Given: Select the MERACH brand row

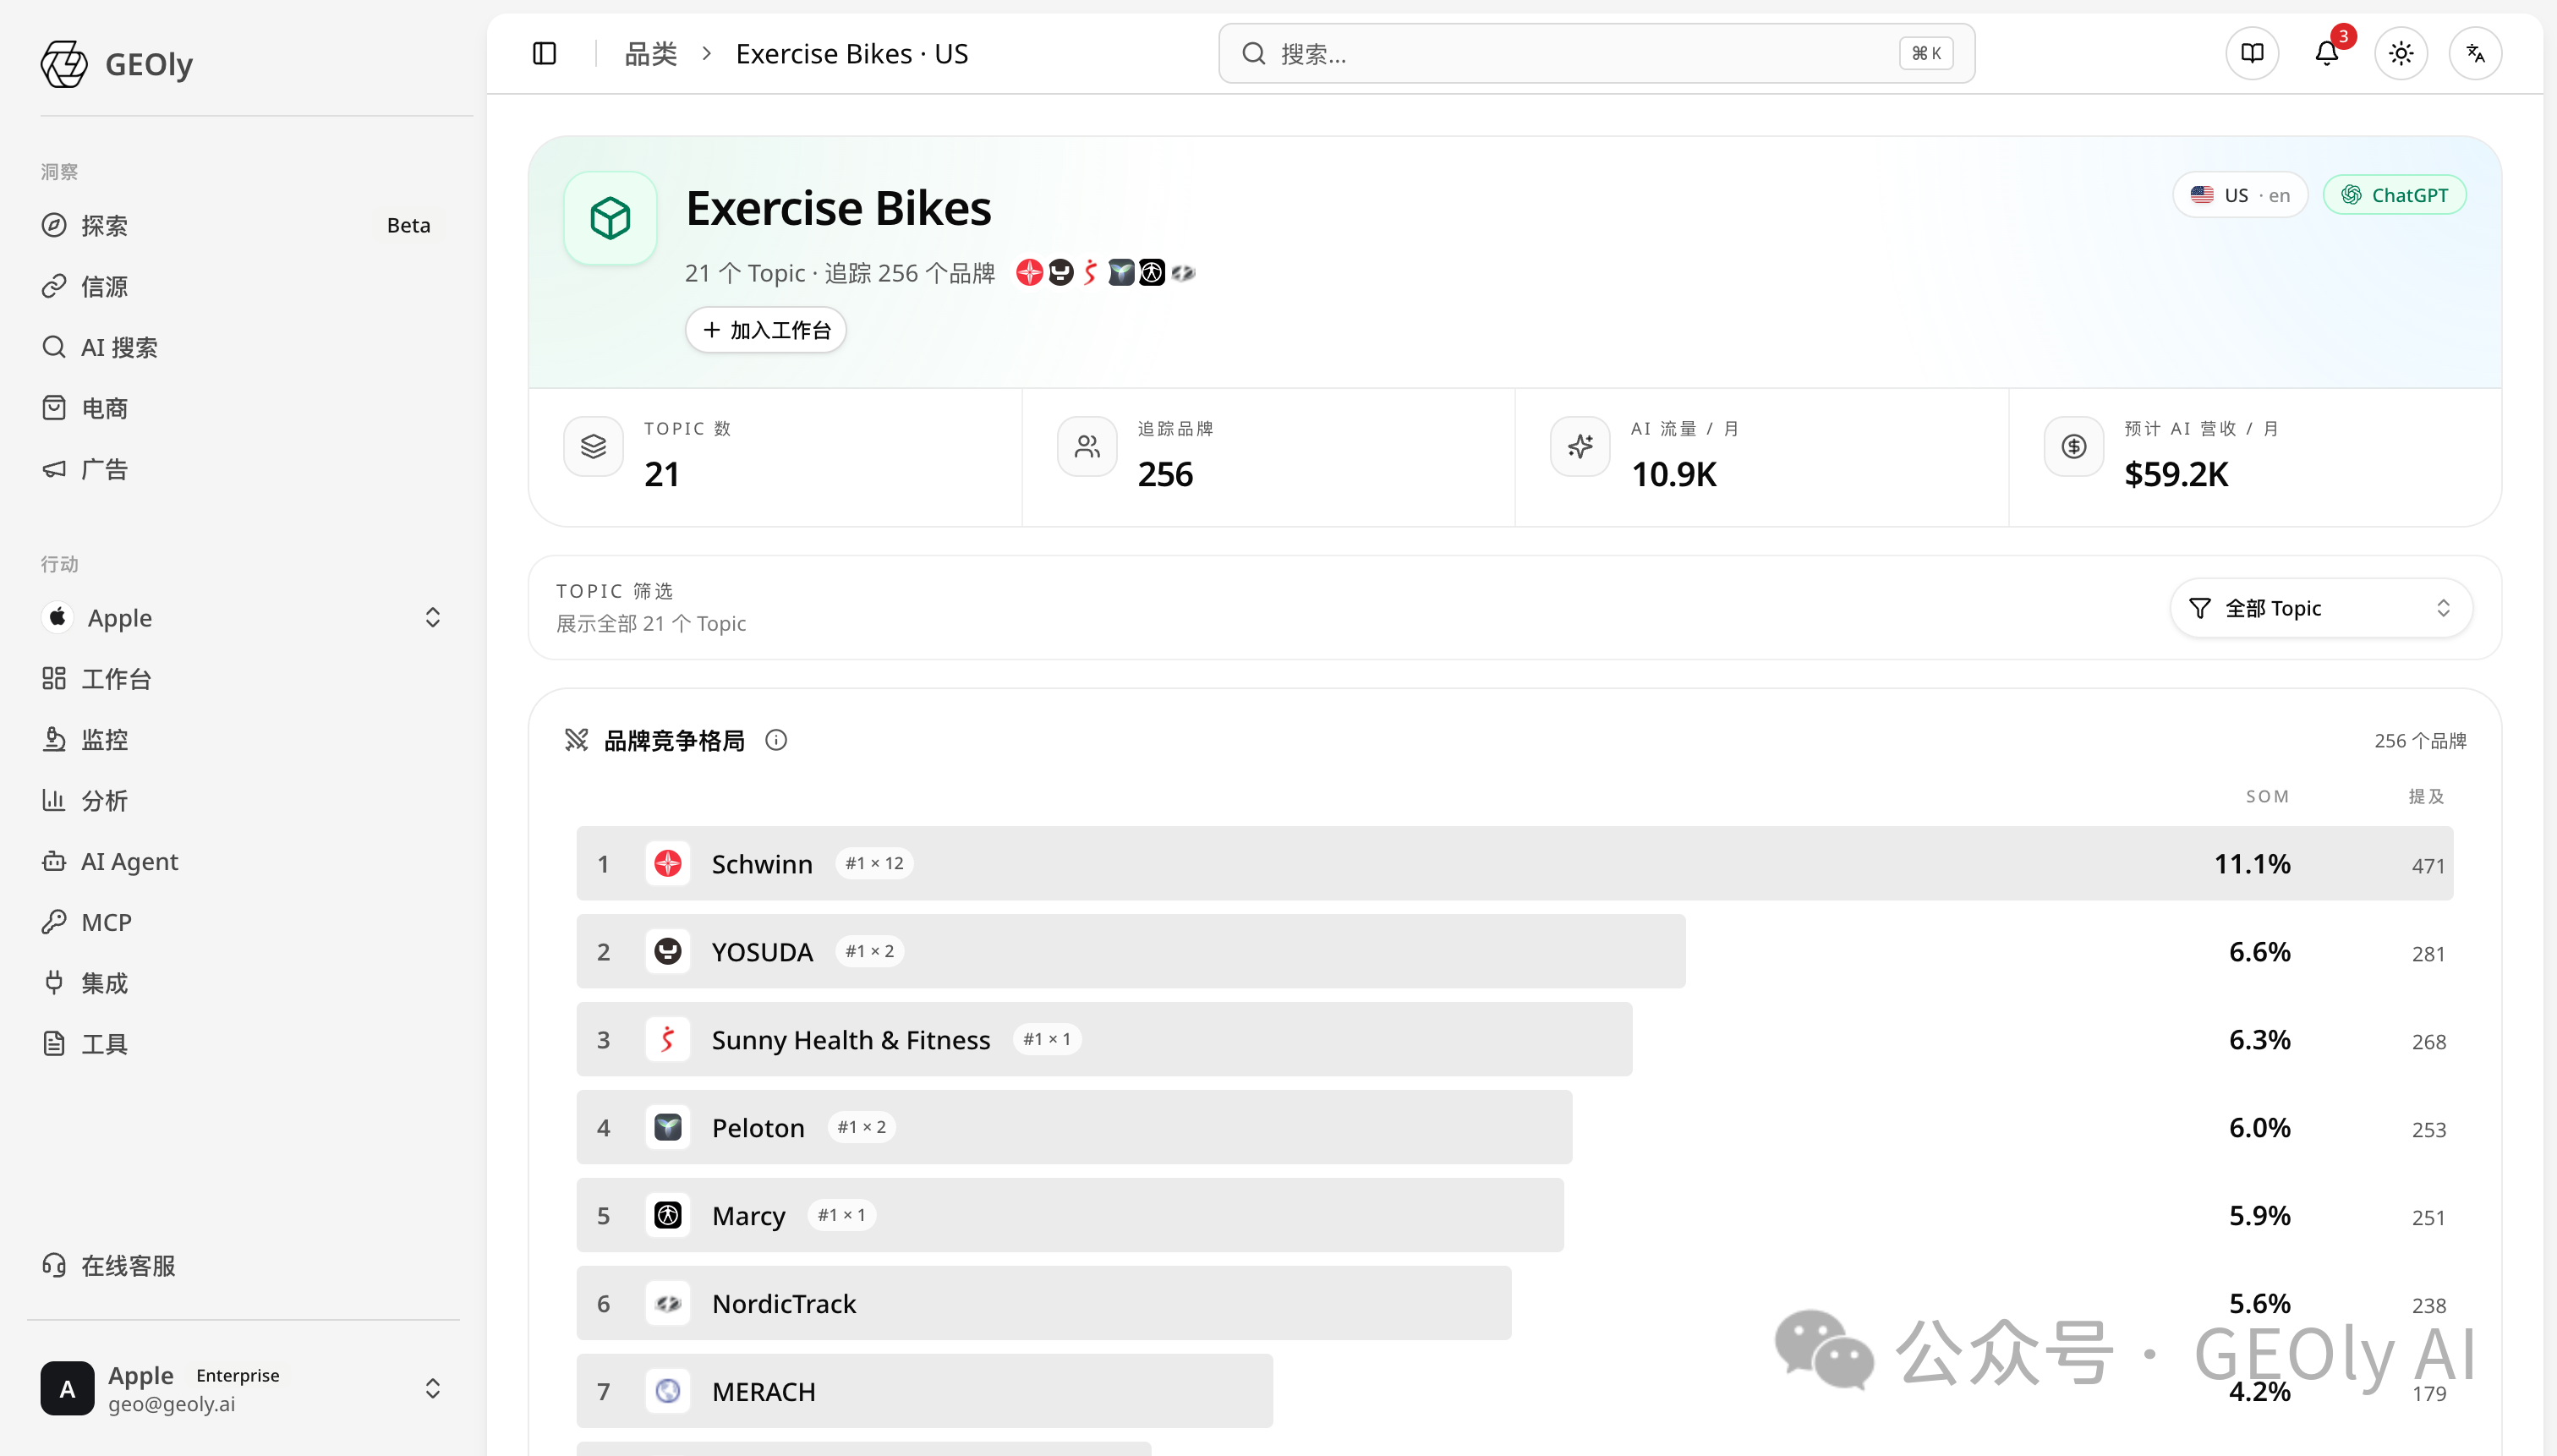Looking at the screenshot, I should click(x=1515, y=1391).
